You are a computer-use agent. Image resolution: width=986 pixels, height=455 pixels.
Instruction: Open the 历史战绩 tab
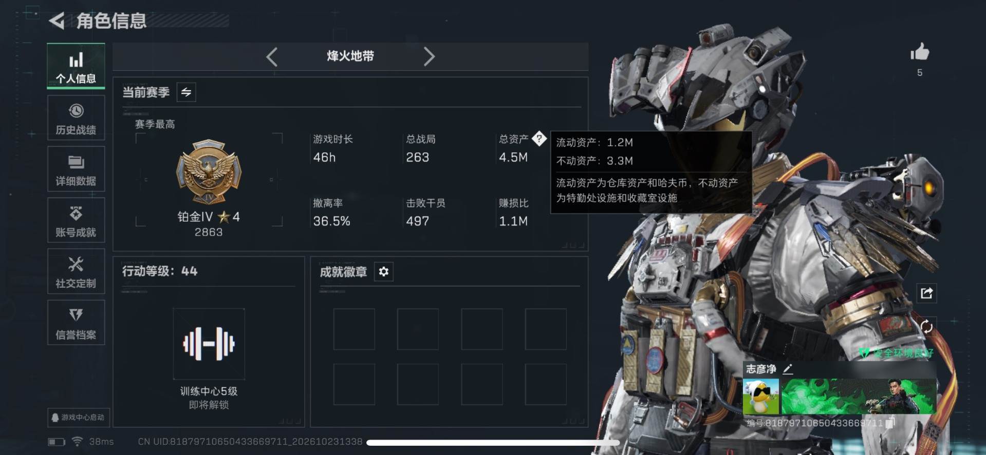[x=76, y=118]
